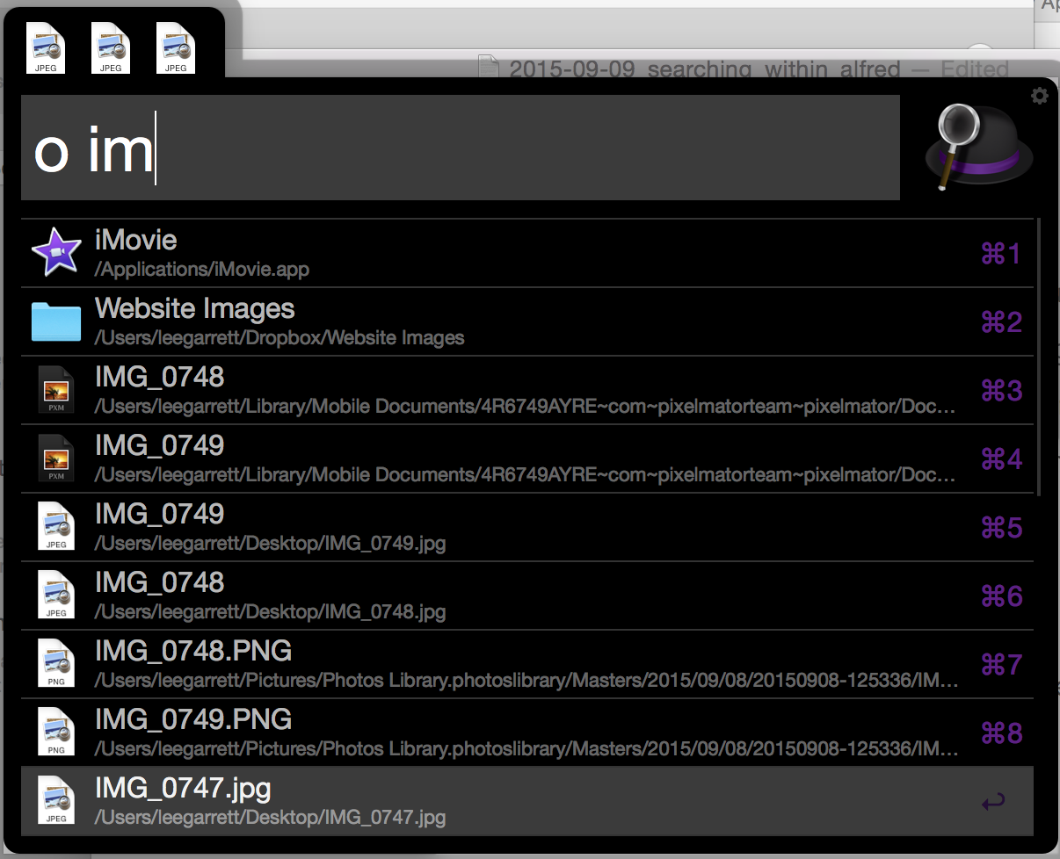Click the ⌘2 shortcut label
1060x859 pixels.
[1002, 322]
